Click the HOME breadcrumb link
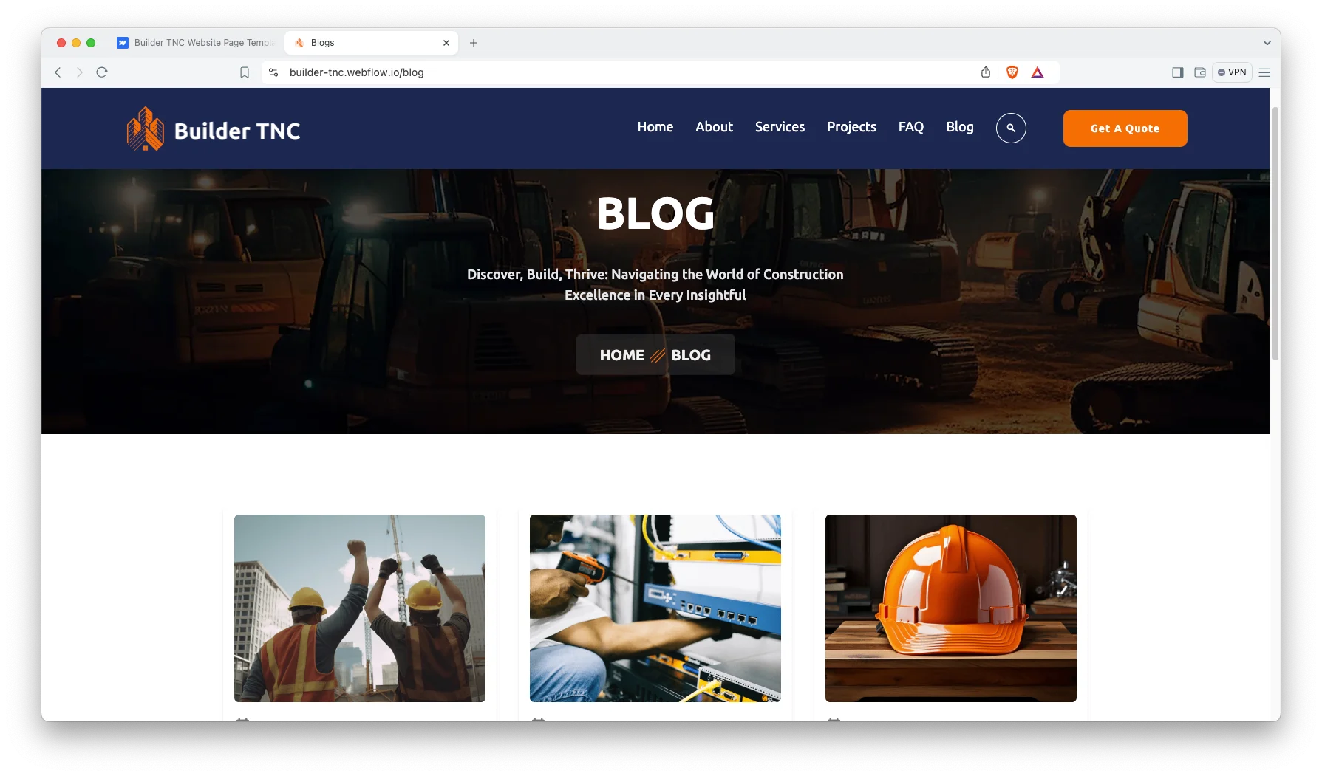Screen dimensions: 1322x776 click(622, 355)
